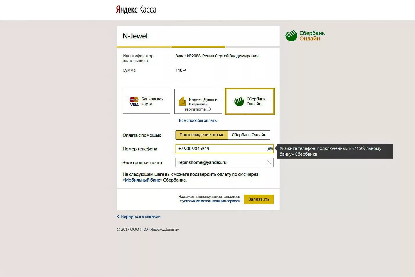This screenshot has width=415, height=277.
Task: Click the Номер телефона input field
Action: pos(224,149)
